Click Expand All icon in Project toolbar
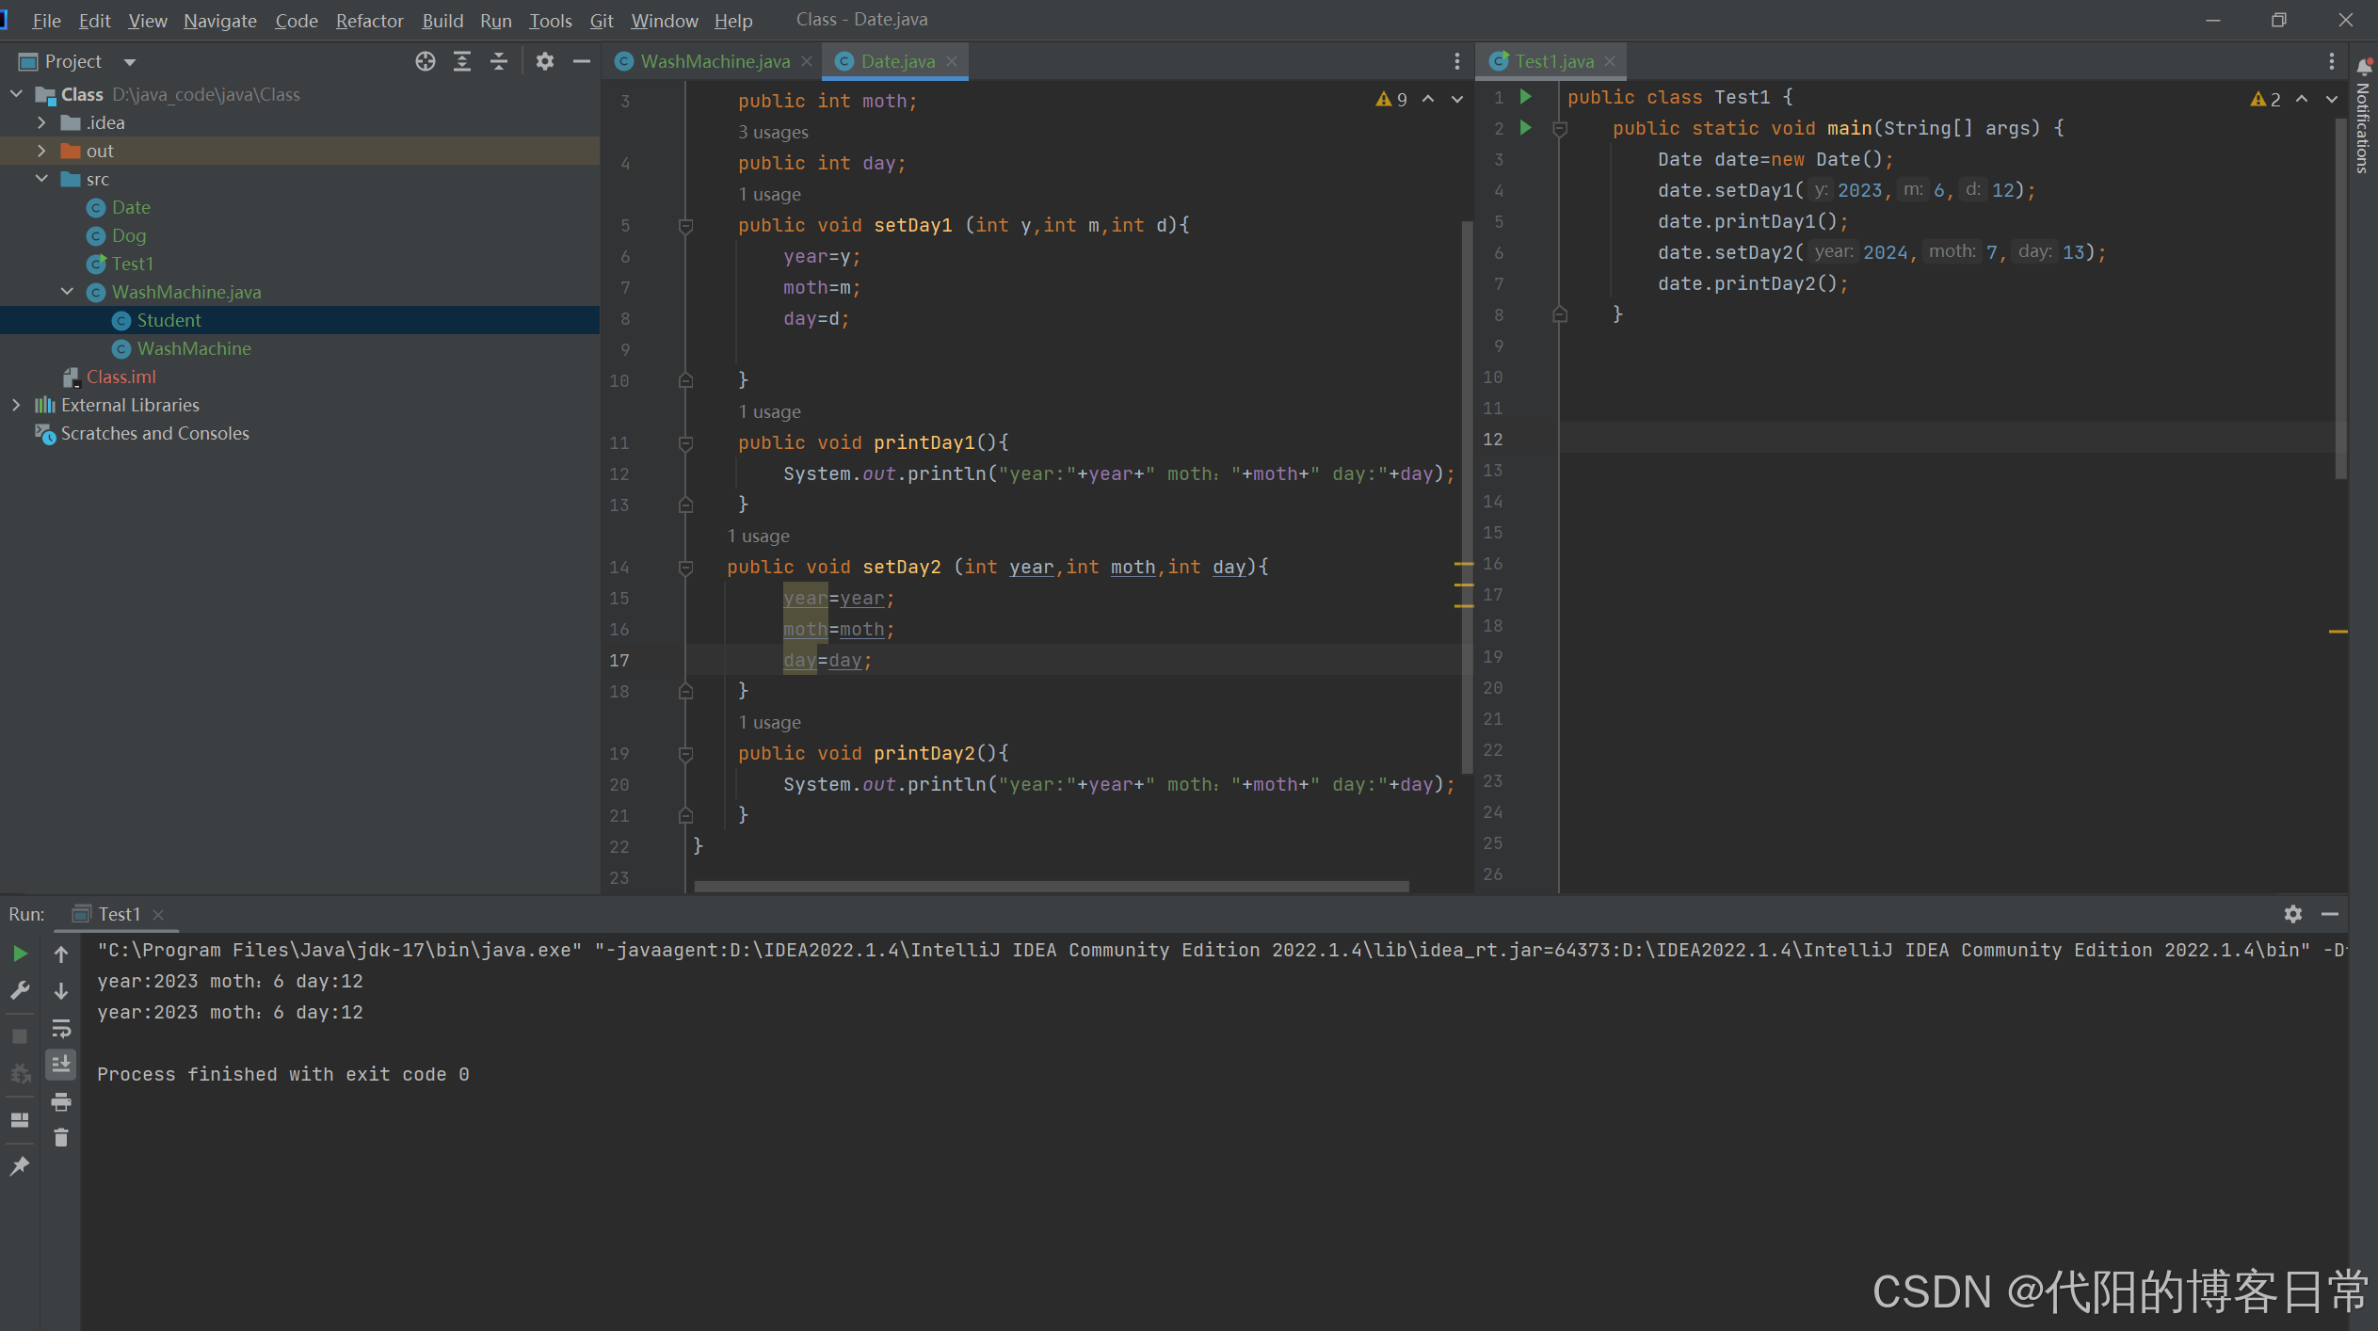This screenshot has height=1331, width=2378. pos(462,61)
